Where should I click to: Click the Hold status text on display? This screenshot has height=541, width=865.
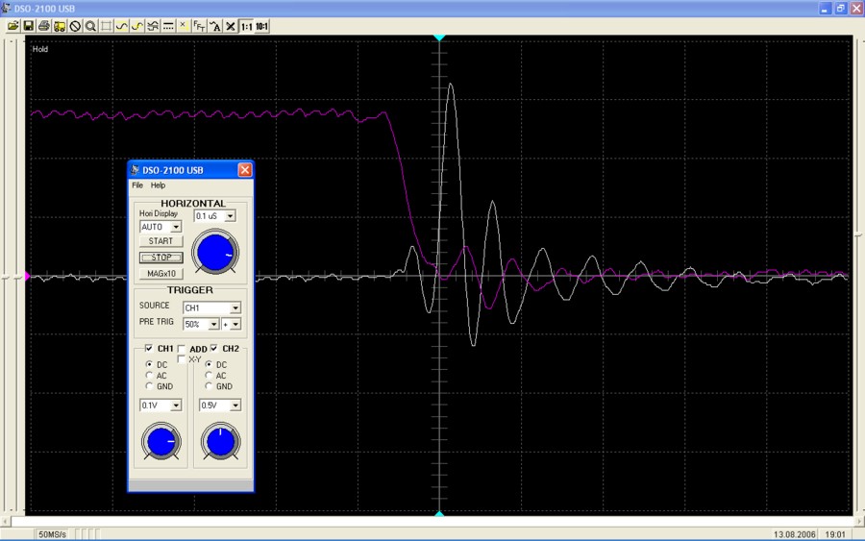40,49
